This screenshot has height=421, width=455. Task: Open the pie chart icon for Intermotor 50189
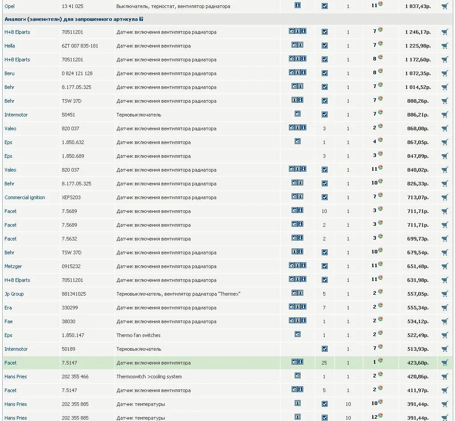pos(380,347)
